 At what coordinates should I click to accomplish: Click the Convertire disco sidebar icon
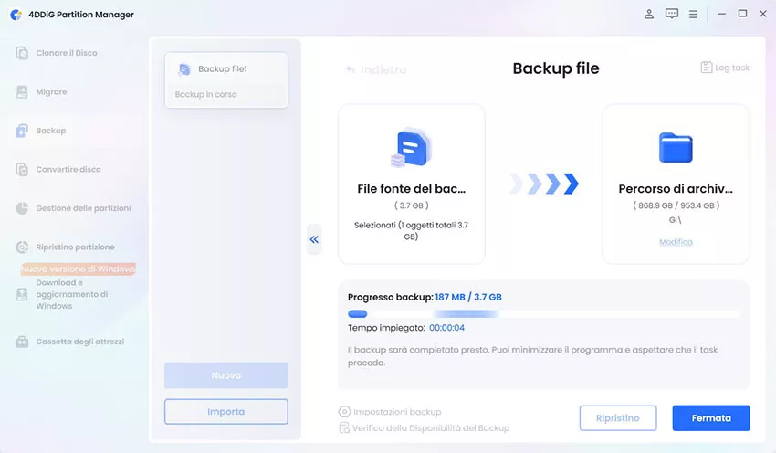click(x=22, y=169)
